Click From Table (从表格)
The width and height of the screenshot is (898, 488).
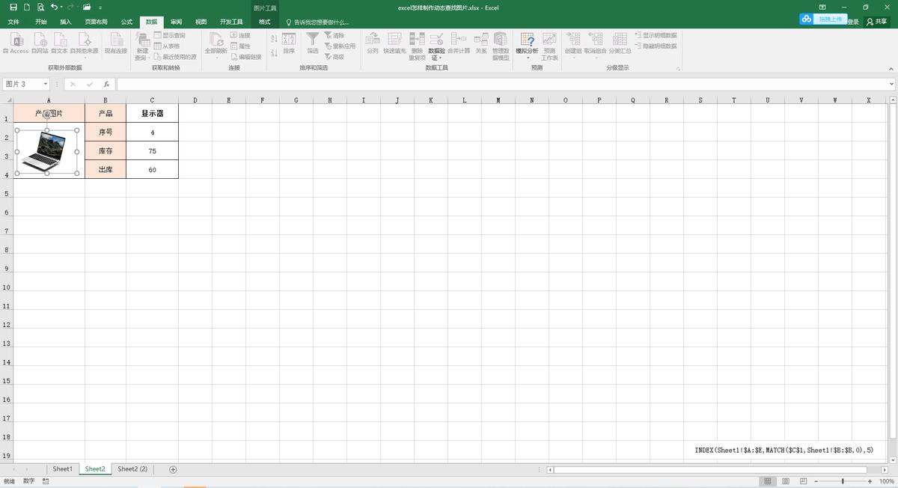click(x=167, y=46)
